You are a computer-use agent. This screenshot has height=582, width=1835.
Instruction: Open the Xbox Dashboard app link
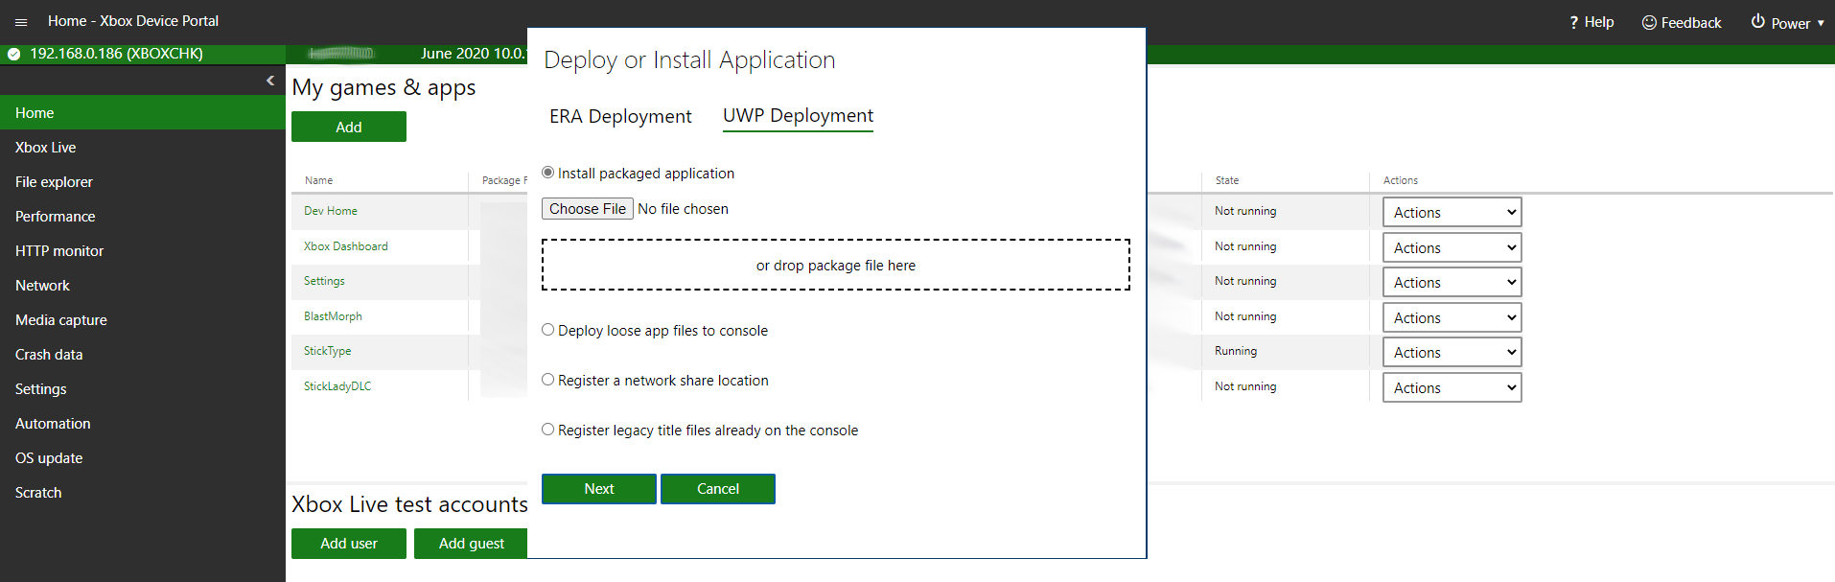346,246
